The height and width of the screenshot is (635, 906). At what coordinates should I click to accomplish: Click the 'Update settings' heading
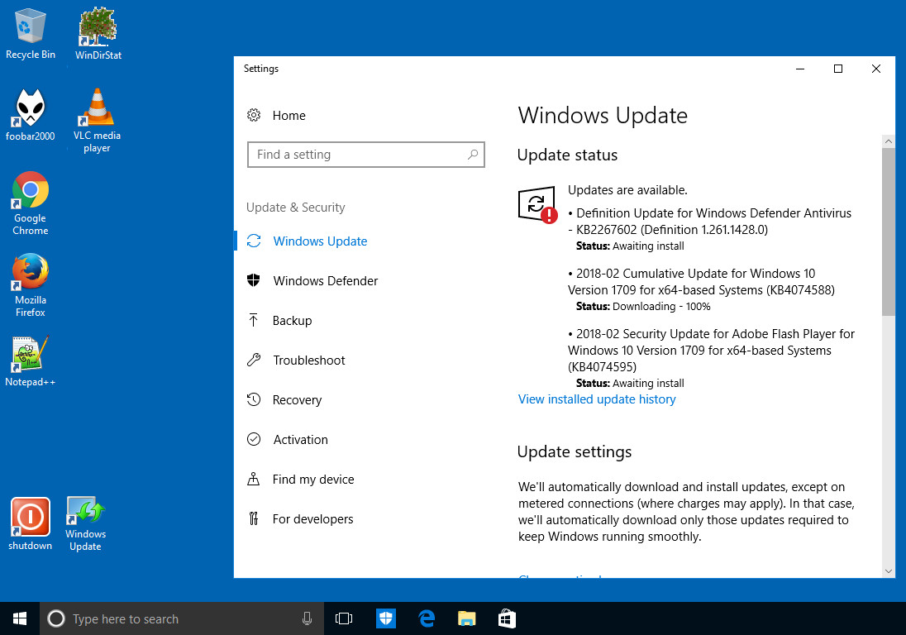[575, 451]
